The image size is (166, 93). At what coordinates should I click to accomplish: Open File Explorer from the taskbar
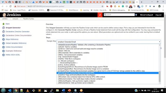point(57,90)
